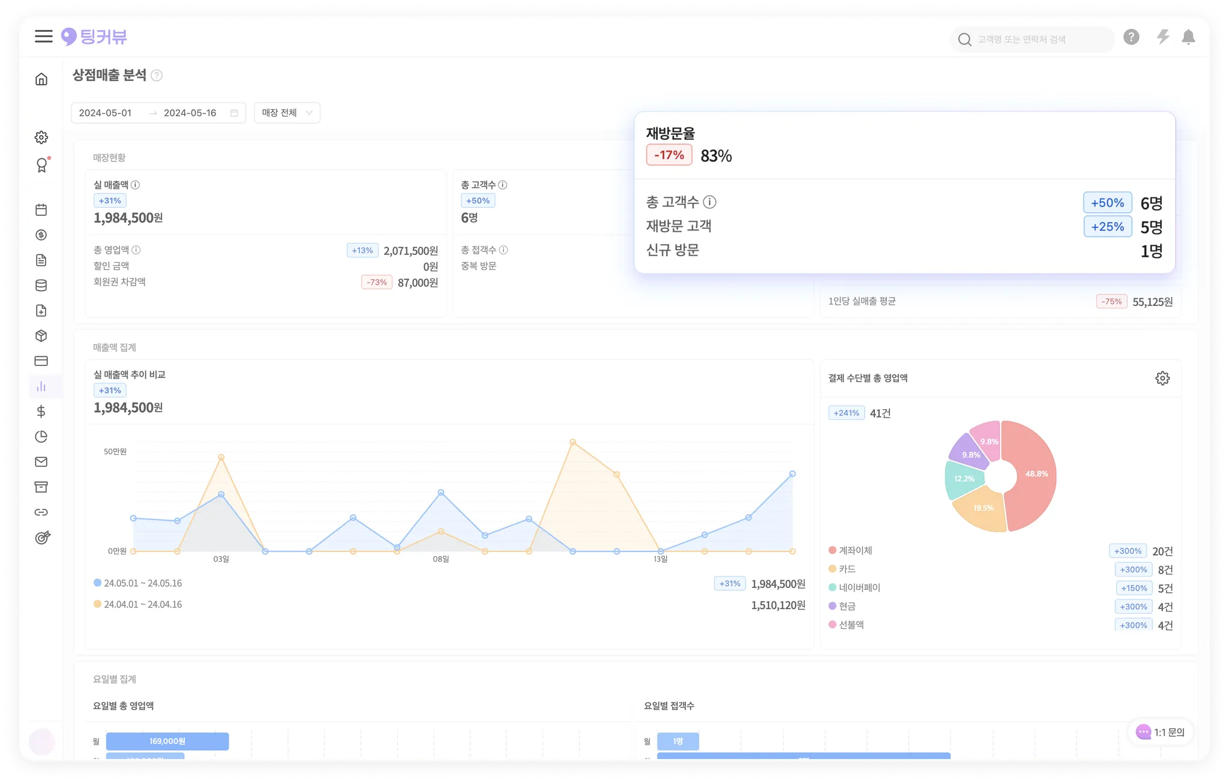Click the lightning bolt icon

tap(1163, 37)
